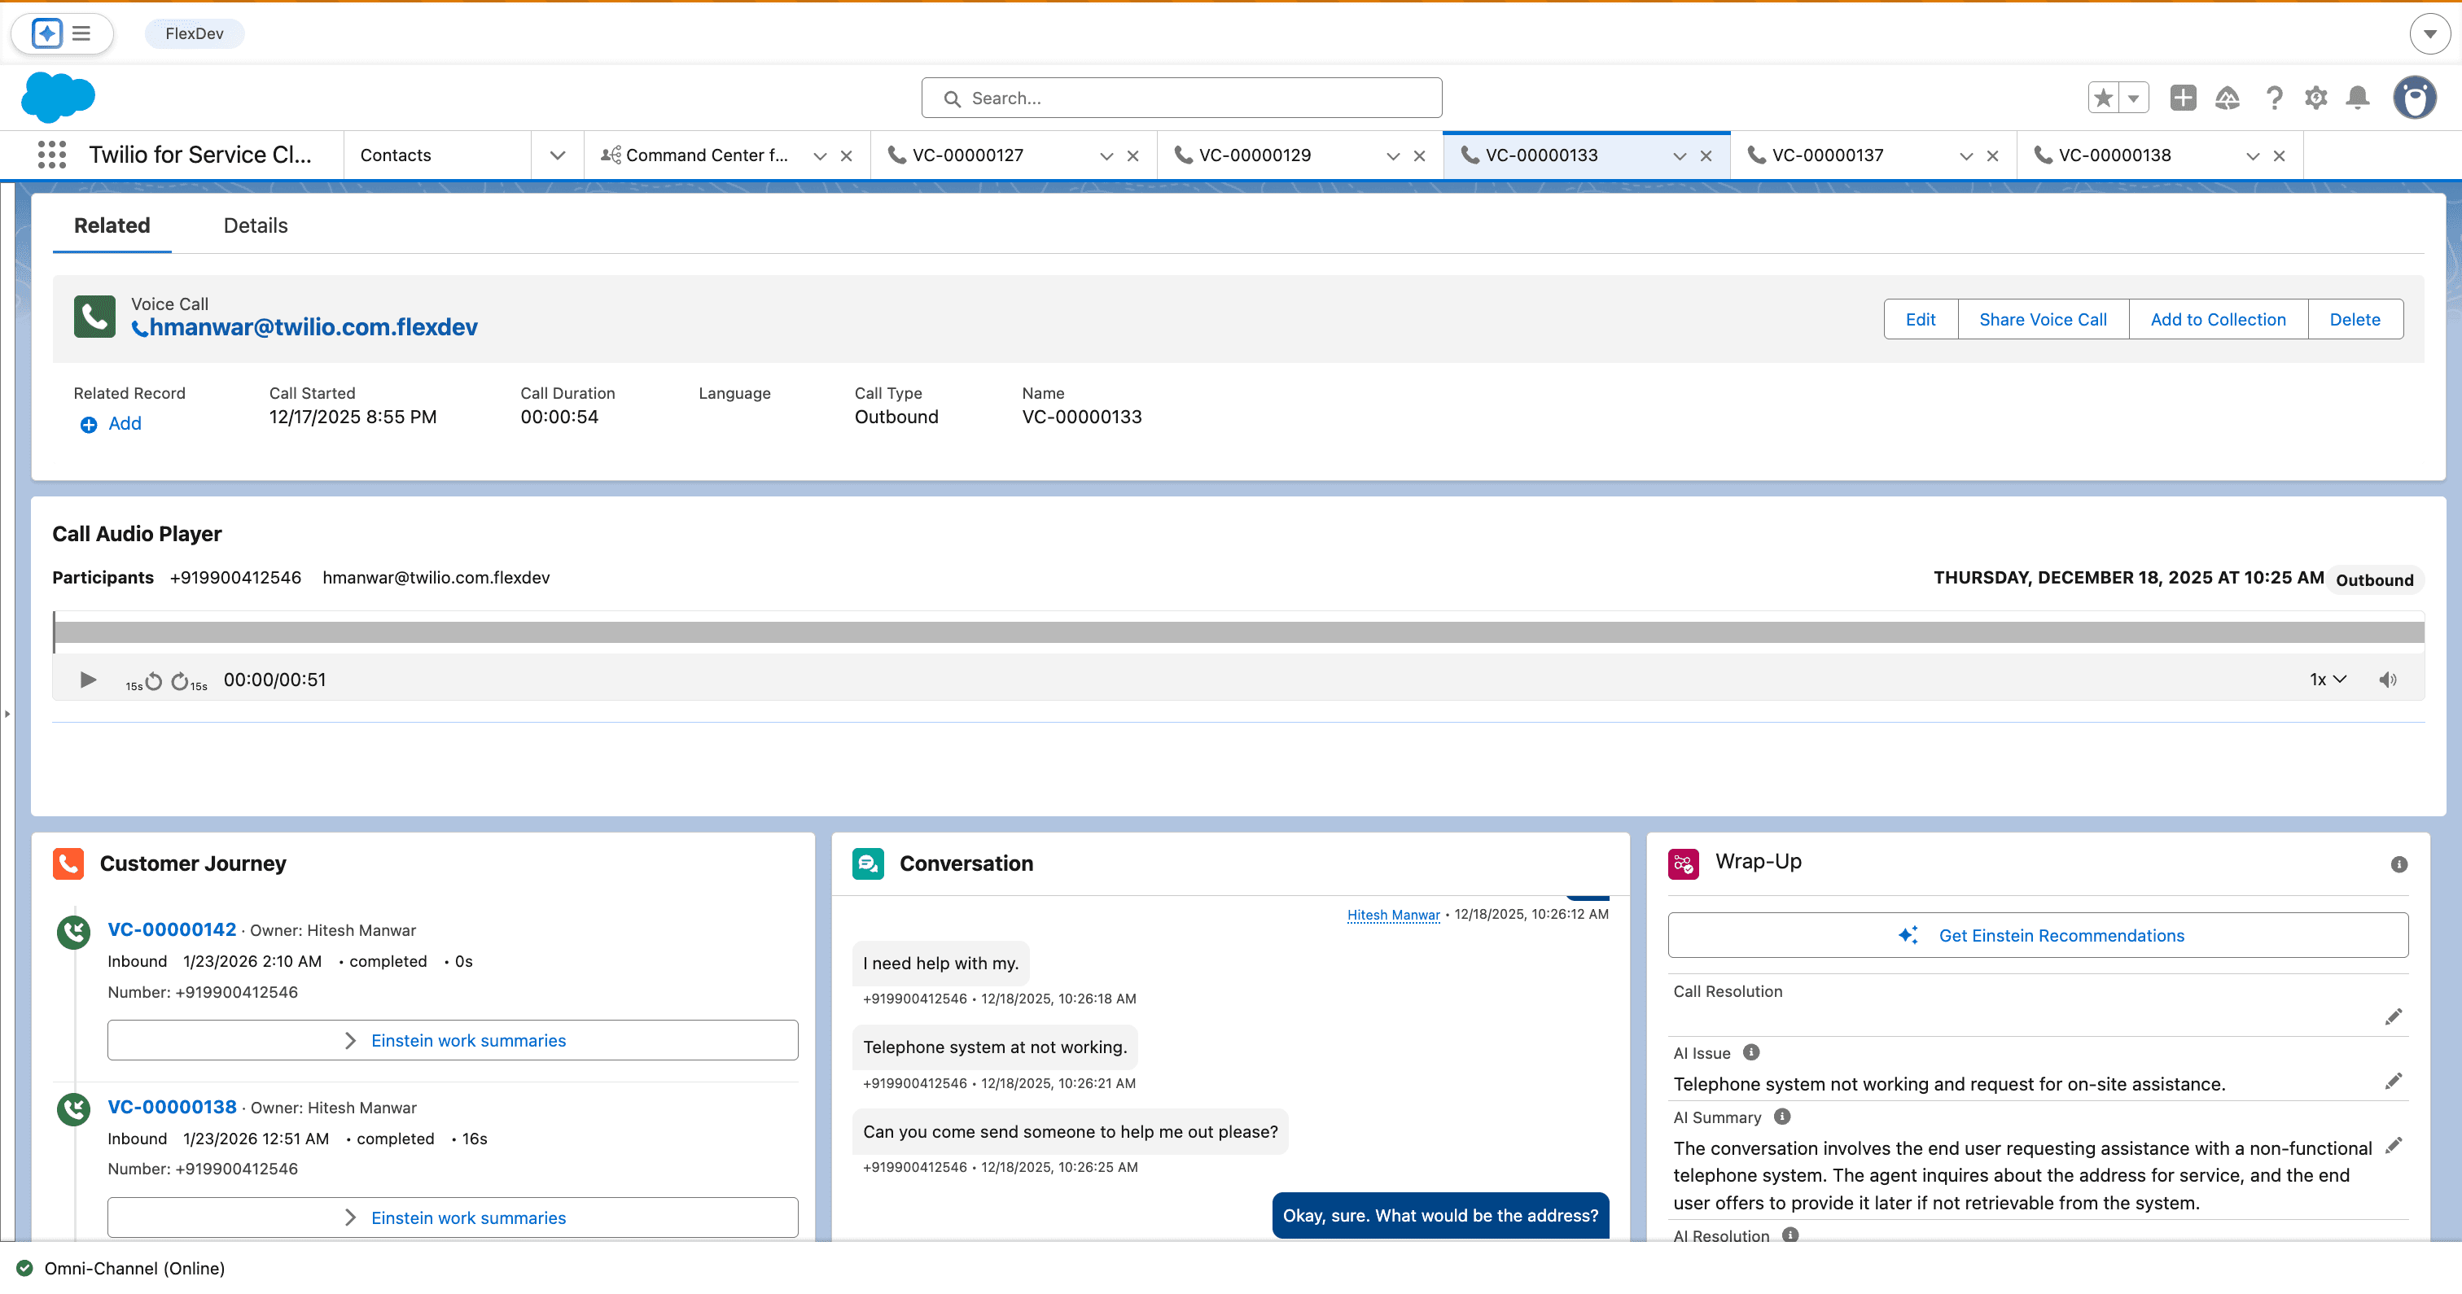Open the App Launcher grid icon
The image size is (2462, 1294).
click(51, 155)
